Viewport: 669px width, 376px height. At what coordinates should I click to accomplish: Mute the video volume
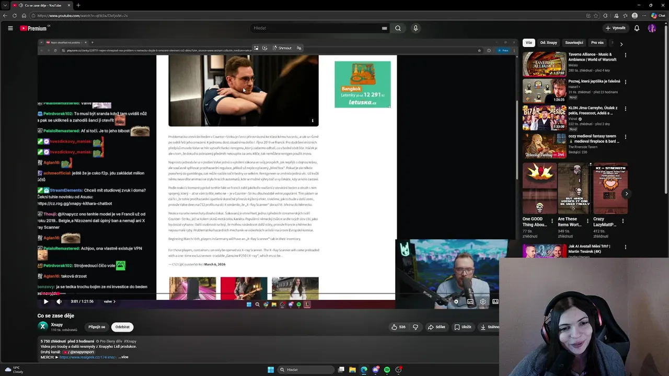click(59, 301)
